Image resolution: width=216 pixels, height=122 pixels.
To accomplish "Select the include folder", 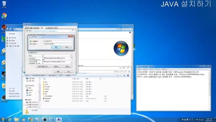I will coord(46,87).
